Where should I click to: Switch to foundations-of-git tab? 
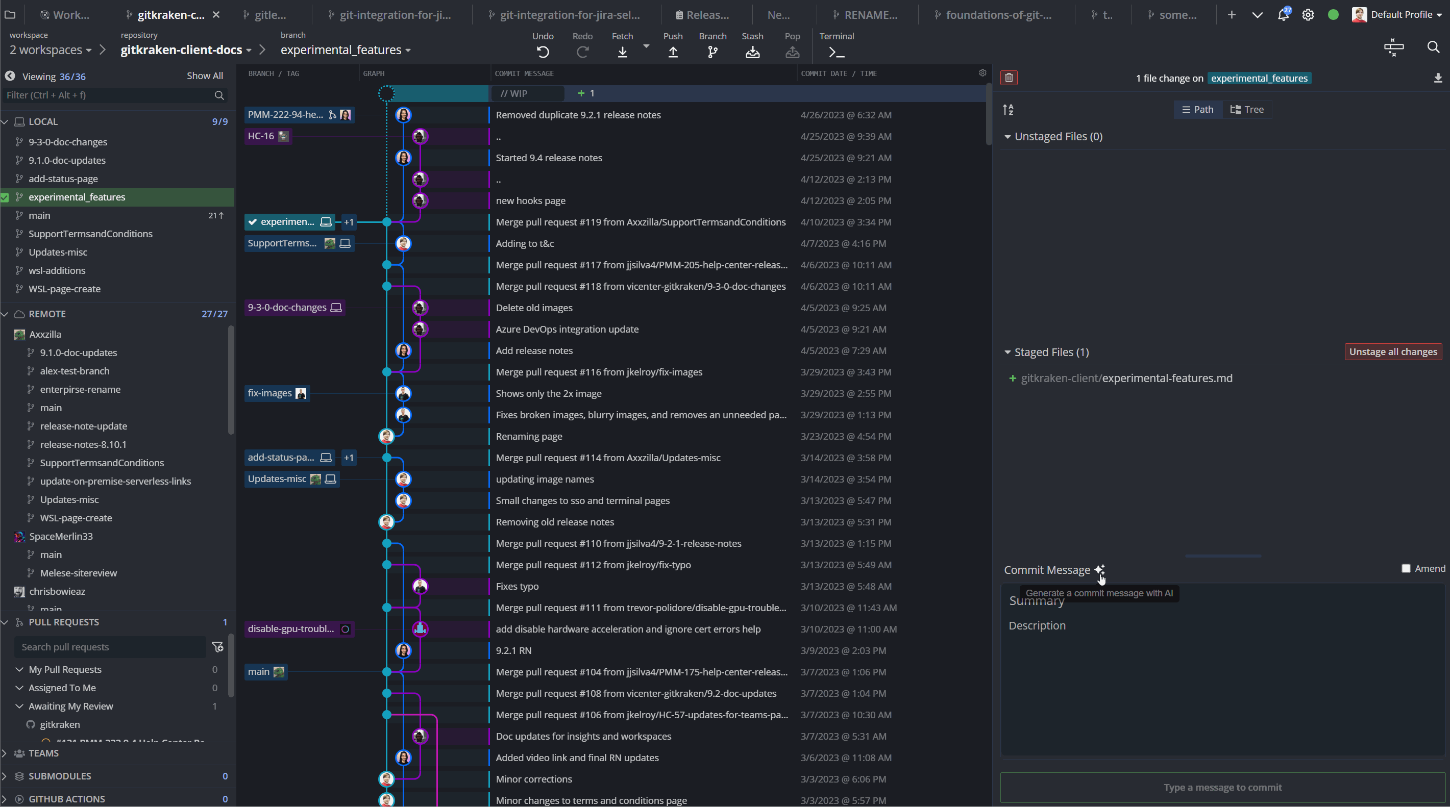998,15
